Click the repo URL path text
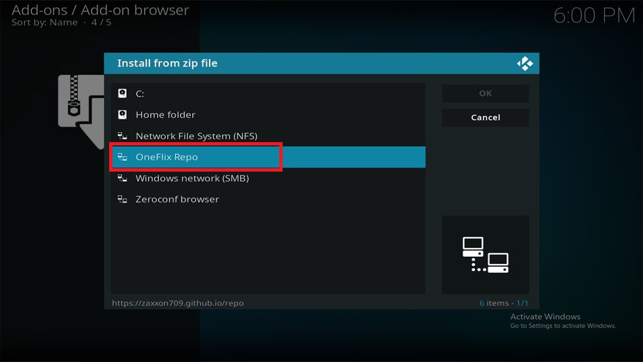Image resolution: width=643 pixels, height=362 pixels. pyautogui.click(x=177, y=303)
